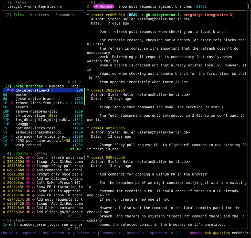Click PR icon beside 4292-push-same-as-o branch
Screen dimensions: 251x238
(x=12, y=141)
